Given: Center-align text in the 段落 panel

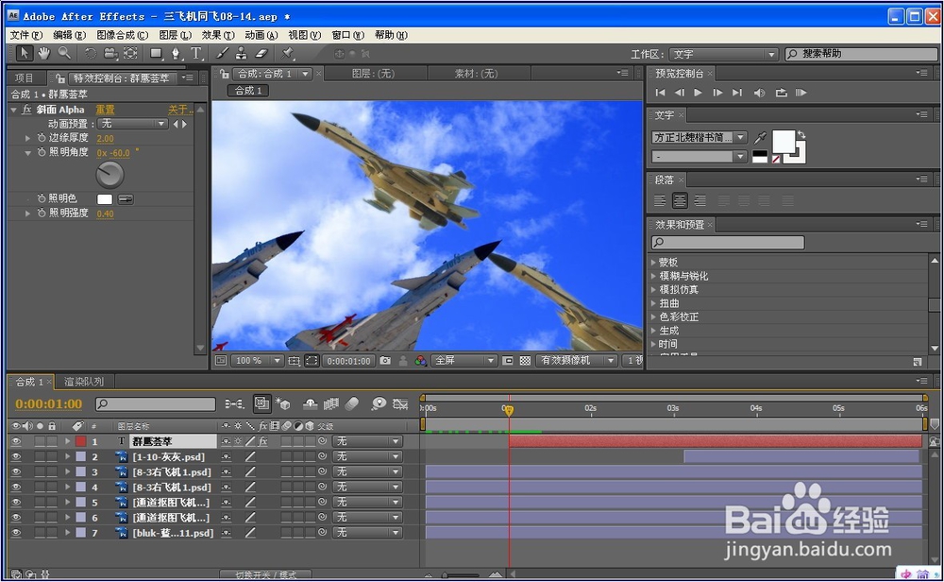Looking at the screenshot, I should [680, 200].
